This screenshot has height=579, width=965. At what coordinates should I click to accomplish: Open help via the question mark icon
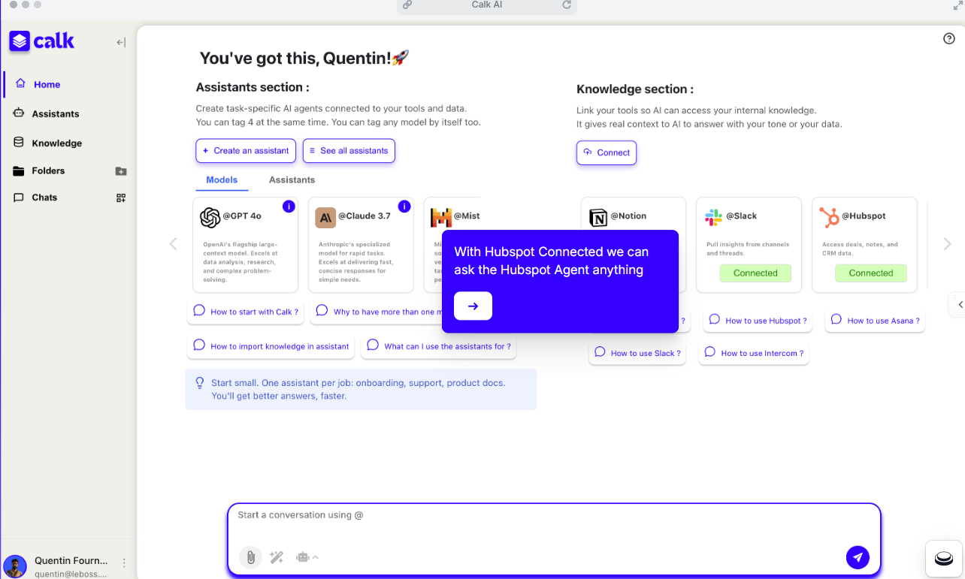(x=948, y=38)
